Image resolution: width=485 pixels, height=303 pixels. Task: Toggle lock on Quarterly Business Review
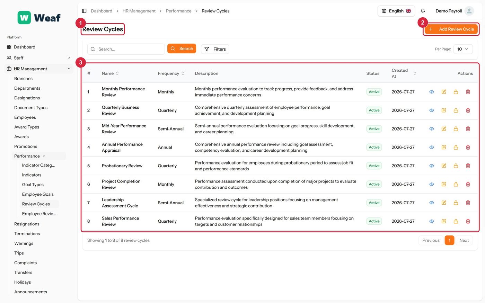click(x=456, y=110)
